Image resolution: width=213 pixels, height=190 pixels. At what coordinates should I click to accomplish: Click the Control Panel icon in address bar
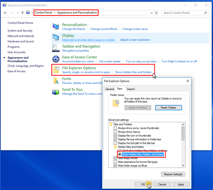click(x=28, y=12)
